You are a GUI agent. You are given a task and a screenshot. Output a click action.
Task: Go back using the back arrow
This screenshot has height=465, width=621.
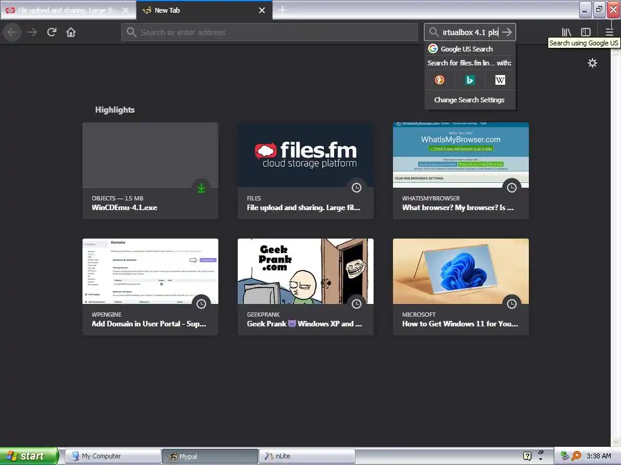point(12,33)
